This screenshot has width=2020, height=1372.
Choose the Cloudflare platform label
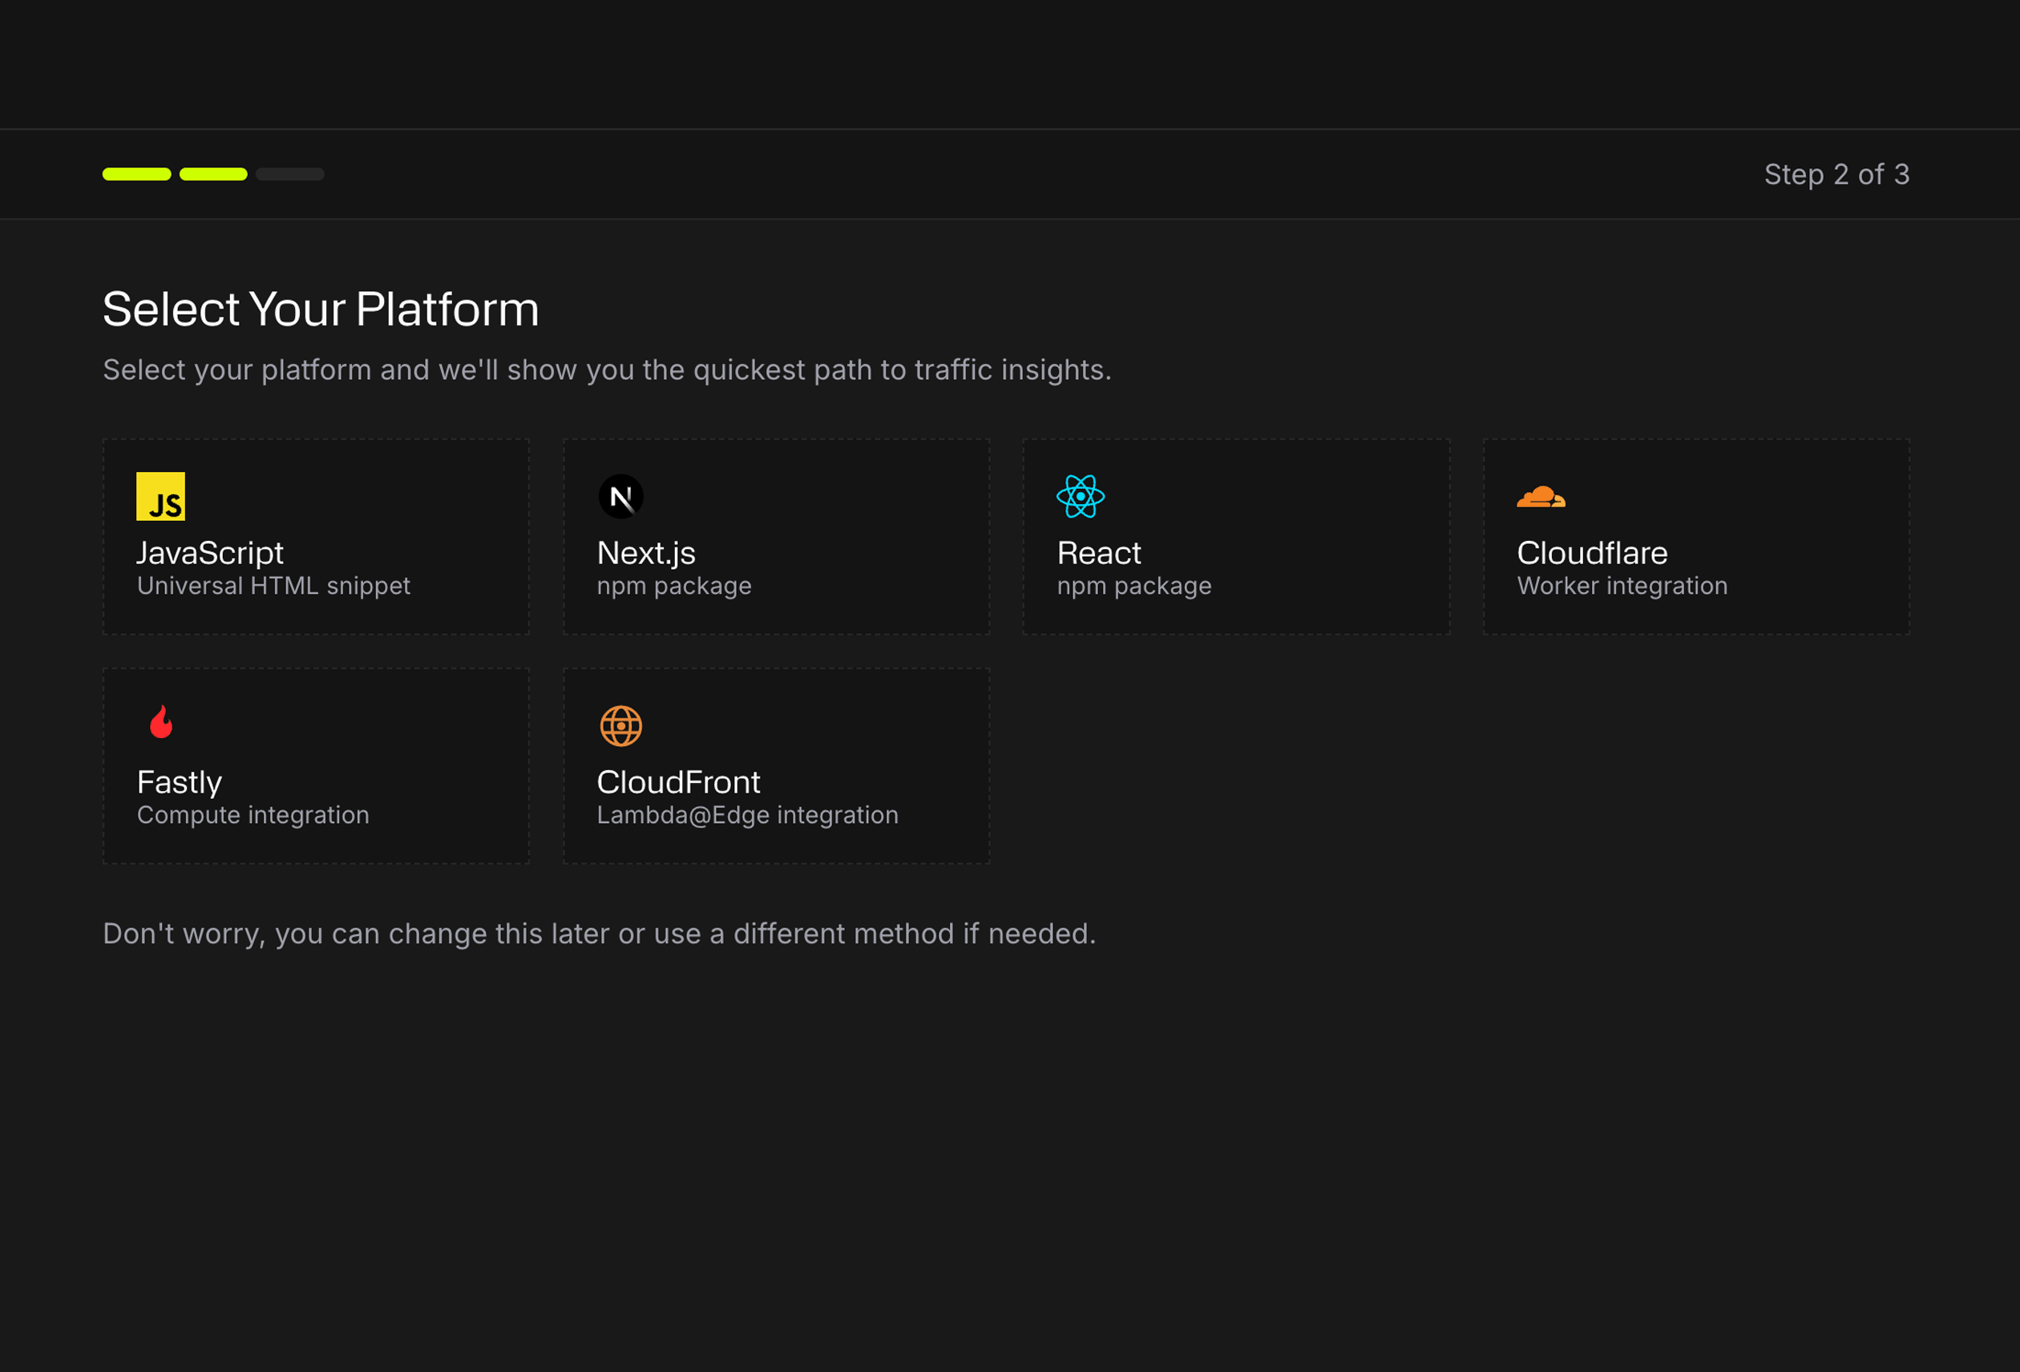pos(1591,553)
